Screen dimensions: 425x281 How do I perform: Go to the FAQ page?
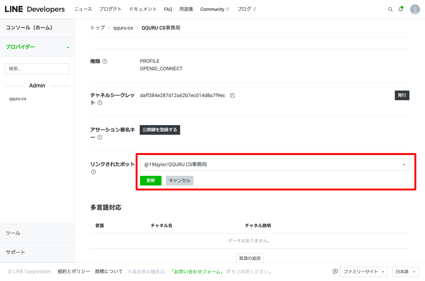tap(168, 9)
